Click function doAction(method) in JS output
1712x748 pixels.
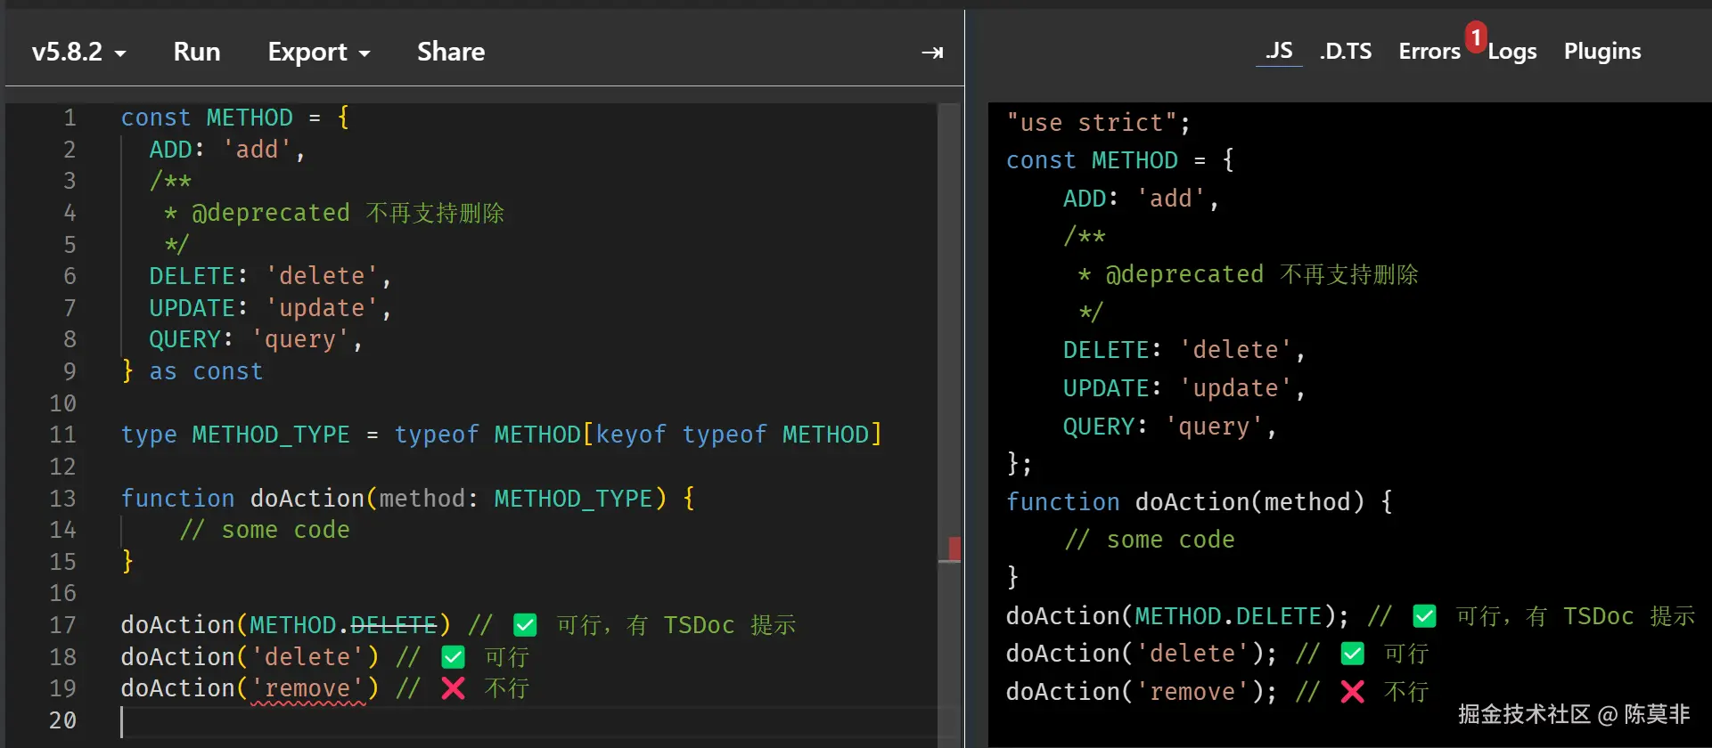(x=1185, y=502)
